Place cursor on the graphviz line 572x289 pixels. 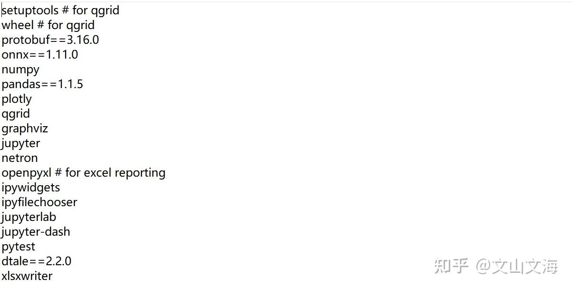[25, 129]
